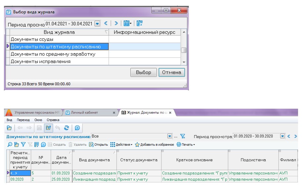The height and width of the screenshot is (185, 304).
Task: Click next period arrow in dialog
Action: pos(116,23)
